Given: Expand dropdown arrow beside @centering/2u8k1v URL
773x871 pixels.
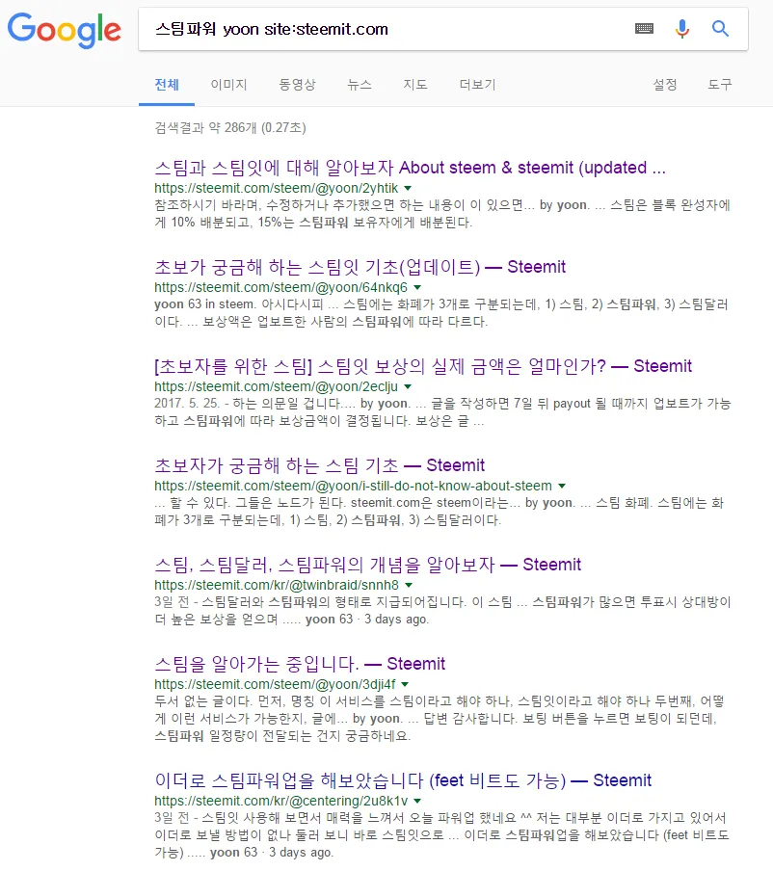Looking at the screenshot, I should click(417, 801).
